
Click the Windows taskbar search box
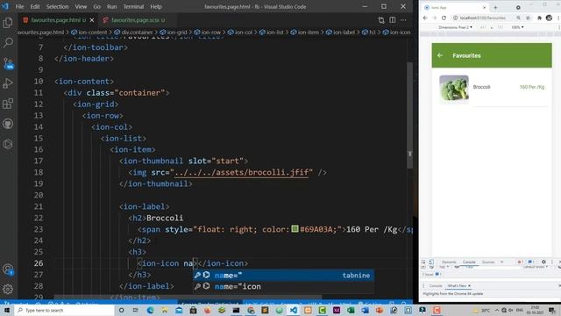(64, 310)
